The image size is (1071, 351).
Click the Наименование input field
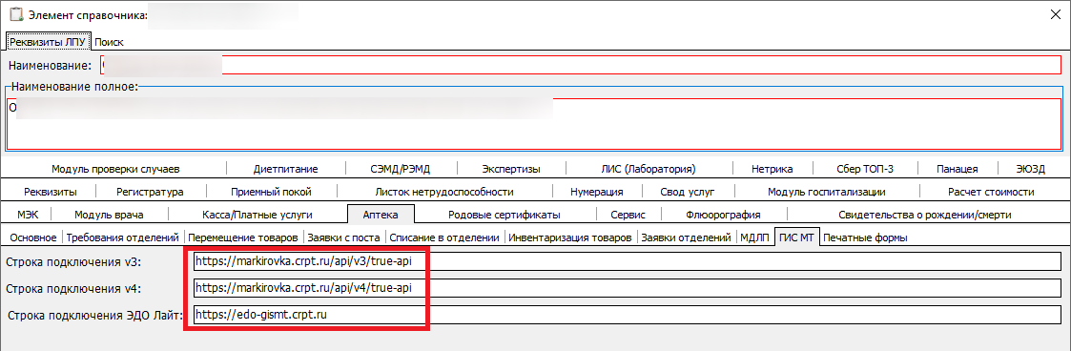581,65
